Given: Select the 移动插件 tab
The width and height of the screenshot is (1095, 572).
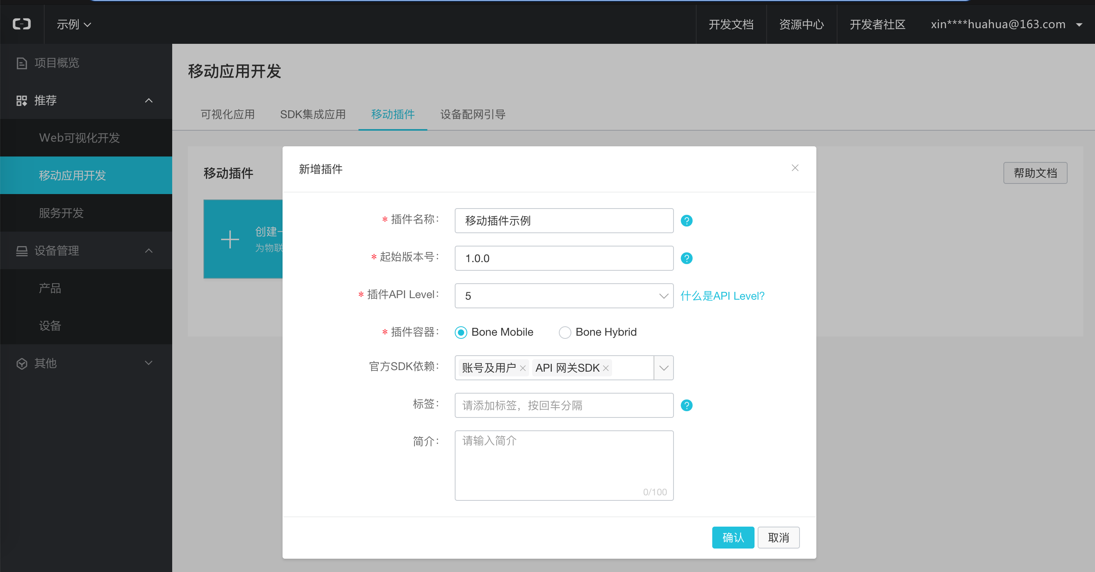Looking at the screenshot, I should (x=393, y=114).
